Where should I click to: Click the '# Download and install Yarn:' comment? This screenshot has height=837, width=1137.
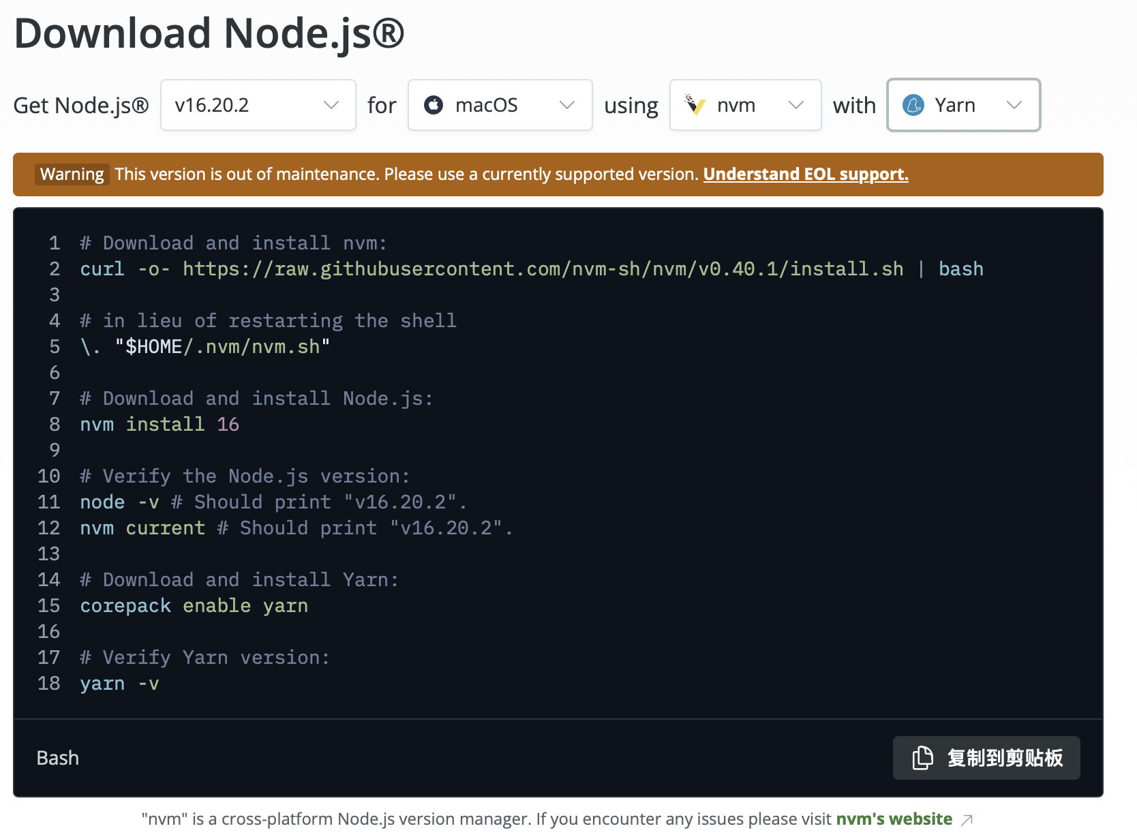click(x=239, y=580)
